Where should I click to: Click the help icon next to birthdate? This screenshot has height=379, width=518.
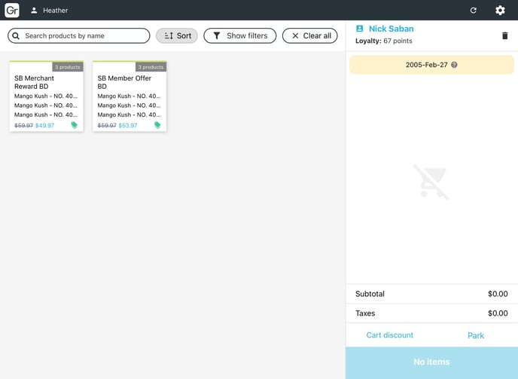coord(454,65)
